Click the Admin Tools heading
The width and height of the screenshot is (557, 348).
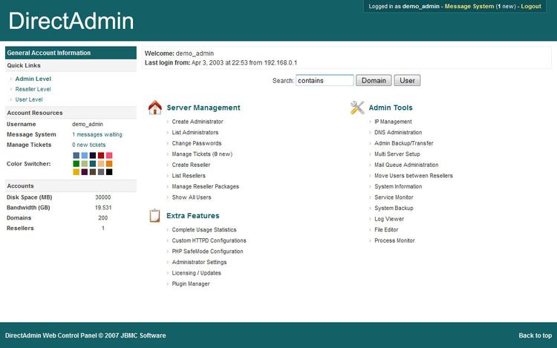(x=391, y=108)
